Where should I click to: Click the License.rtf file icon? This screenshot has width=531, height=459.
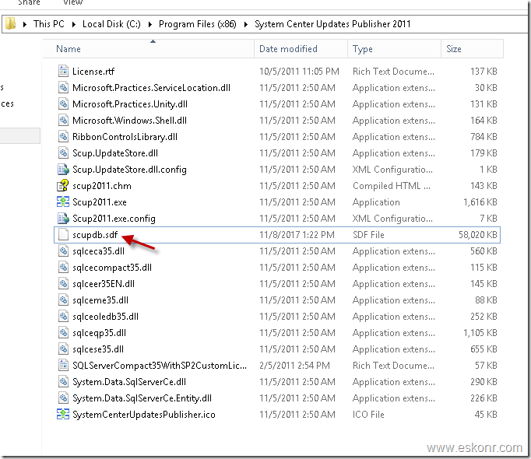click(63, 72)
